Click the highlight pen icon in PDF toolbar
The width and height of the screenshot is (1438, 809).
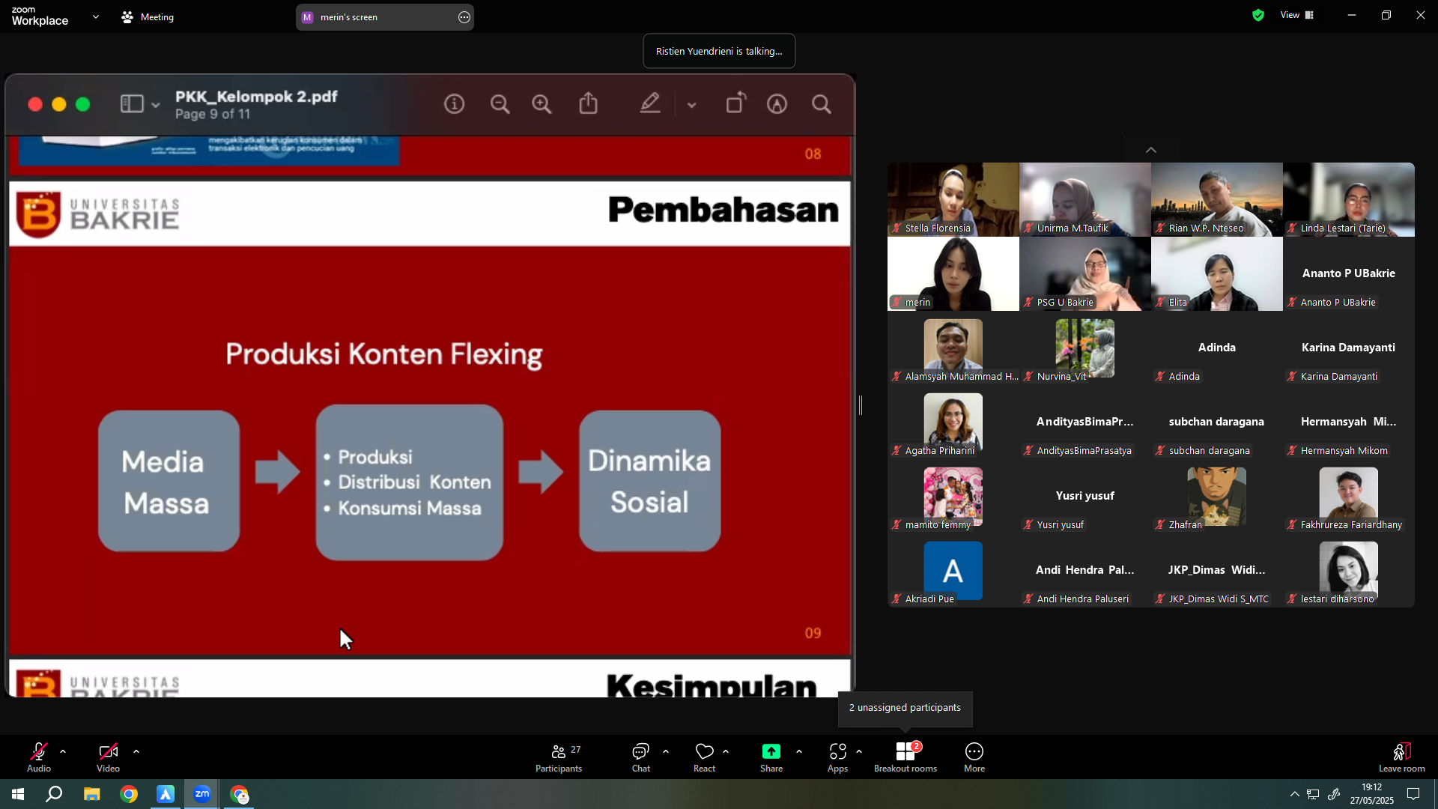tap(650, 103)
